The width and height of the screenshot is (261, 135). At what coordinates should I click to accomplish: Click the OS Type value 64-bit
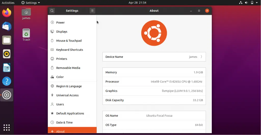coord(199,125)
